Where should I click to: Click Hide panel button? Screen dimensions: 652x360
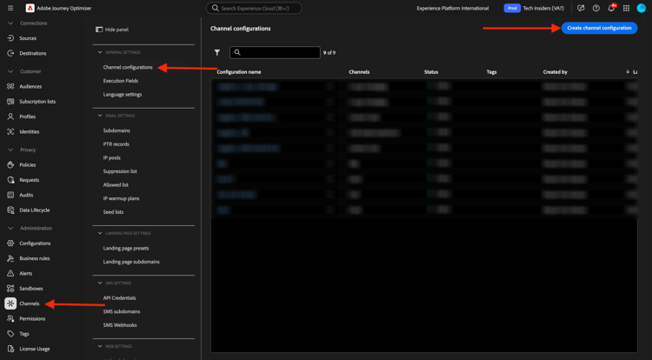pos(112,30)
